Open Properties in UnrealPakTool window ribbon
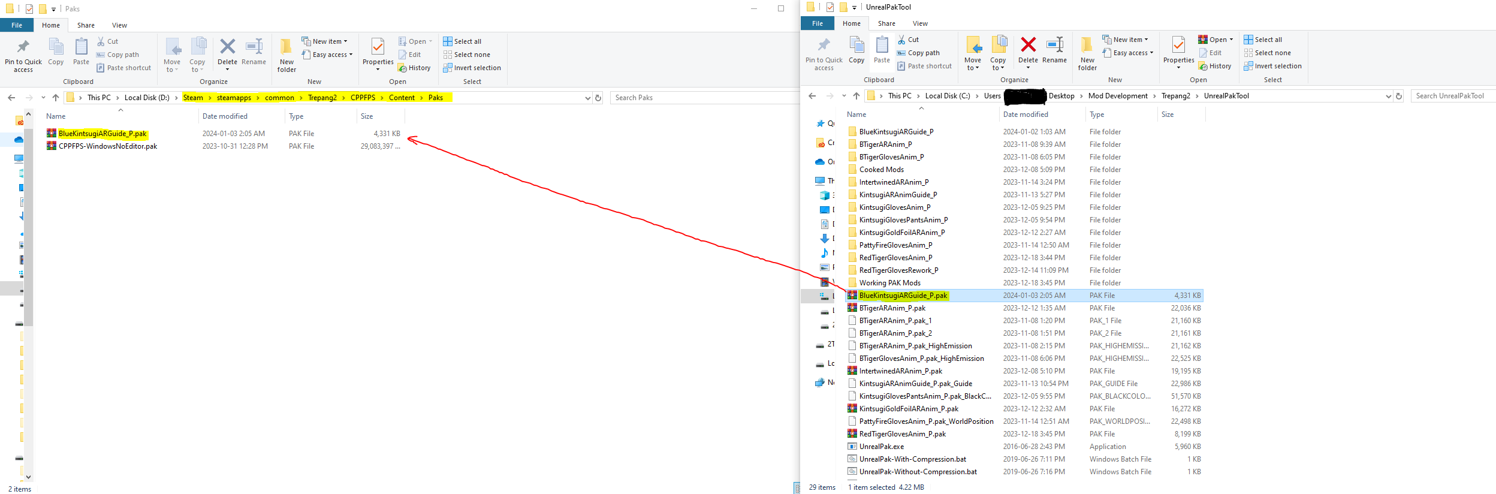 click(1179, 52)
